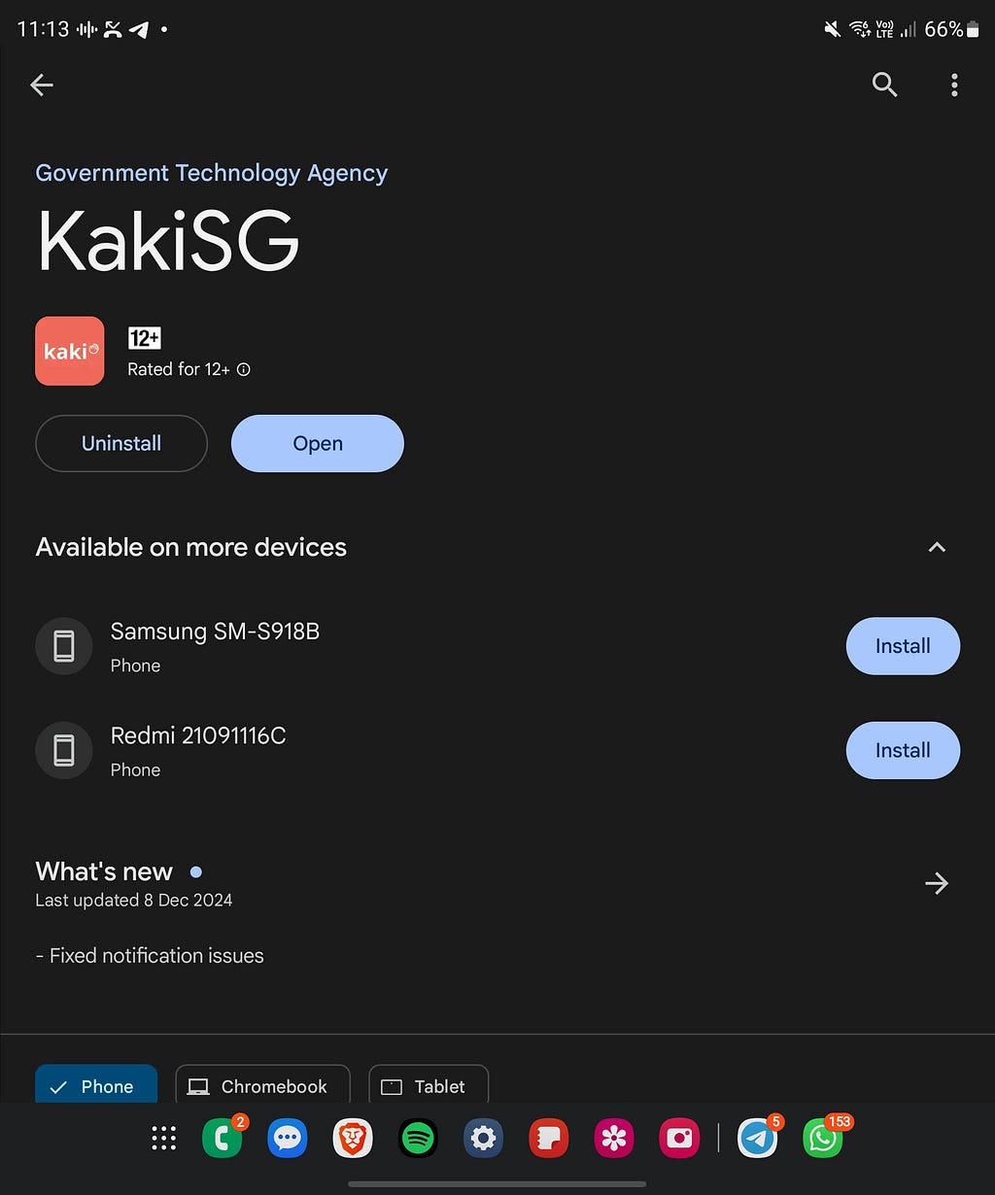
Task: Launch Spotify from the taskbar
Action: [419, 1139]
